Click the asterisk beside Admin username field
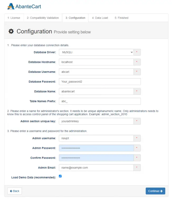This screenshot has height=199, width=172. [x=137, y=138]
